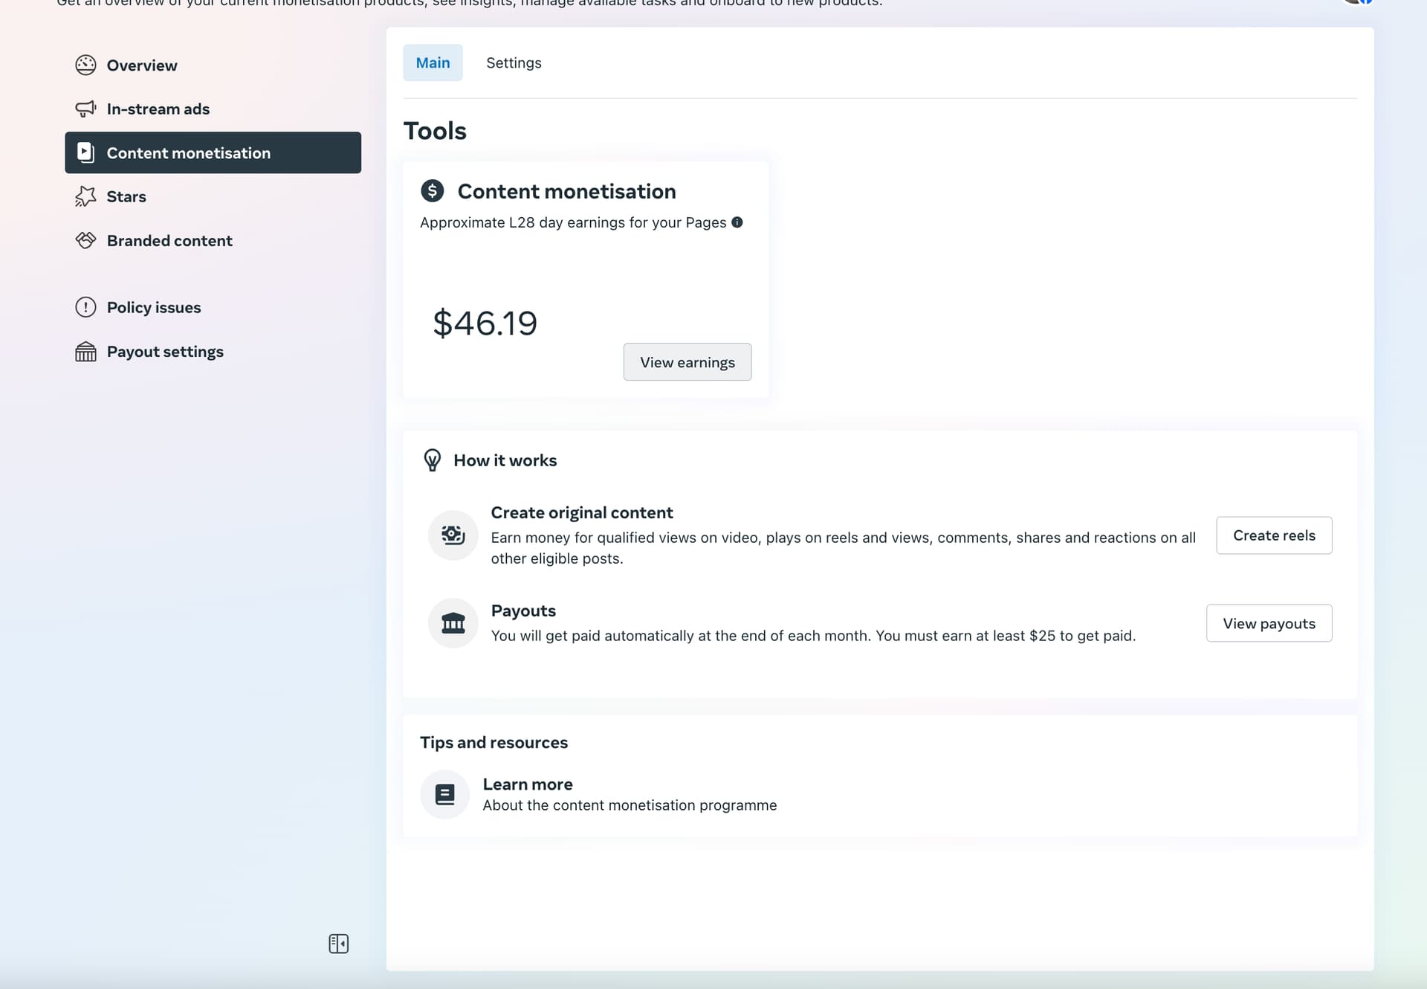Open Learn more about monetisation programme
1427x989 pixels.
[527, 785]
